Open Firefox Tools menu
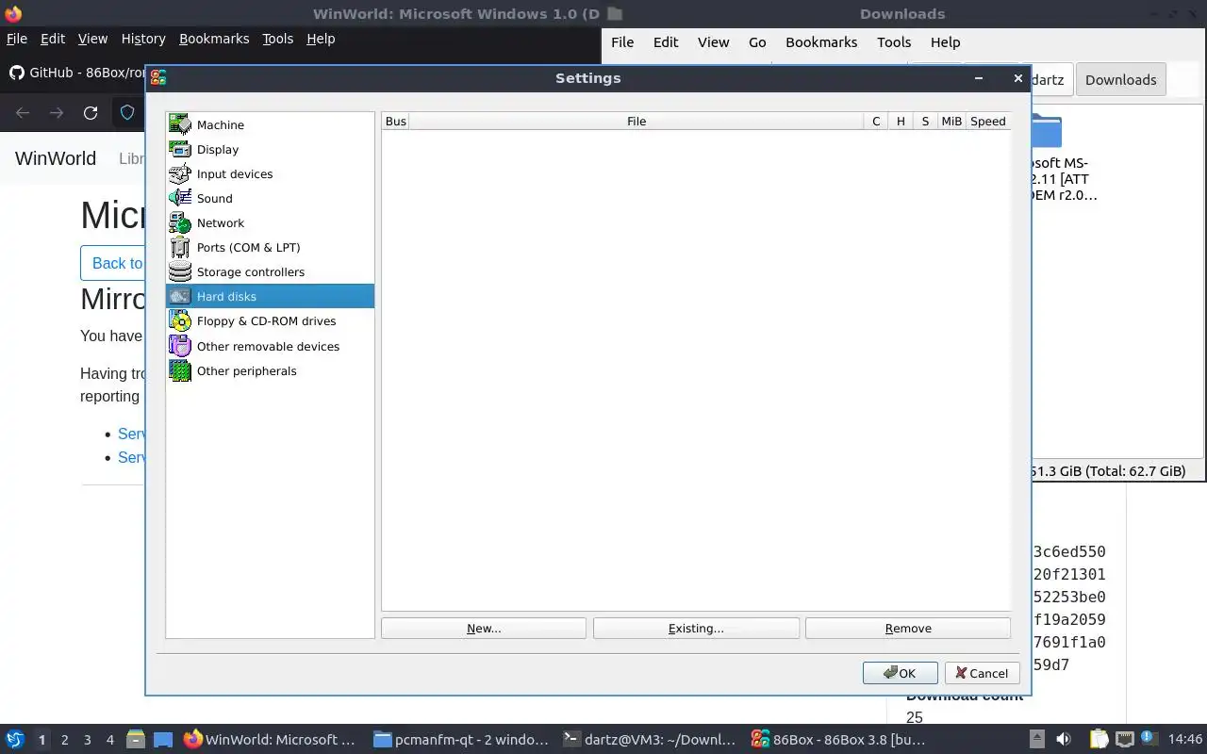 coord(278,39)
